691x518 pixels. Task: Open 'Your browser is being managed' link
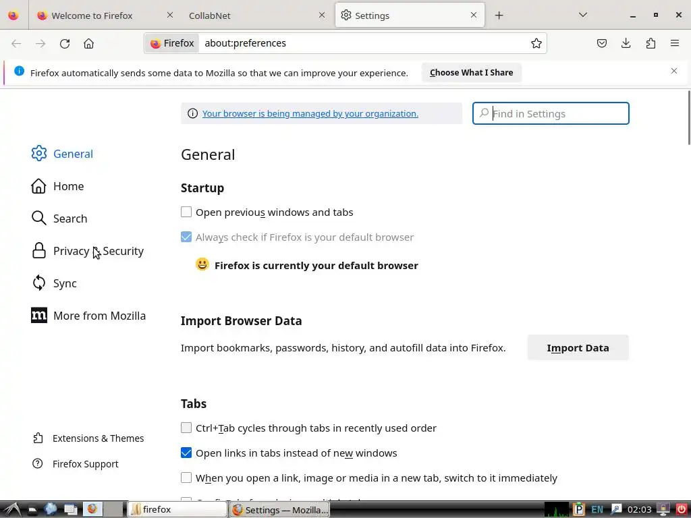pos(310,113)
